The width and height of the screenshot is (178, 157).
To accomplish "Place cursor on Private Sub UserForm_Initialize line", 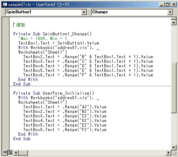I will pyautogui.click(x=54, y=93).
